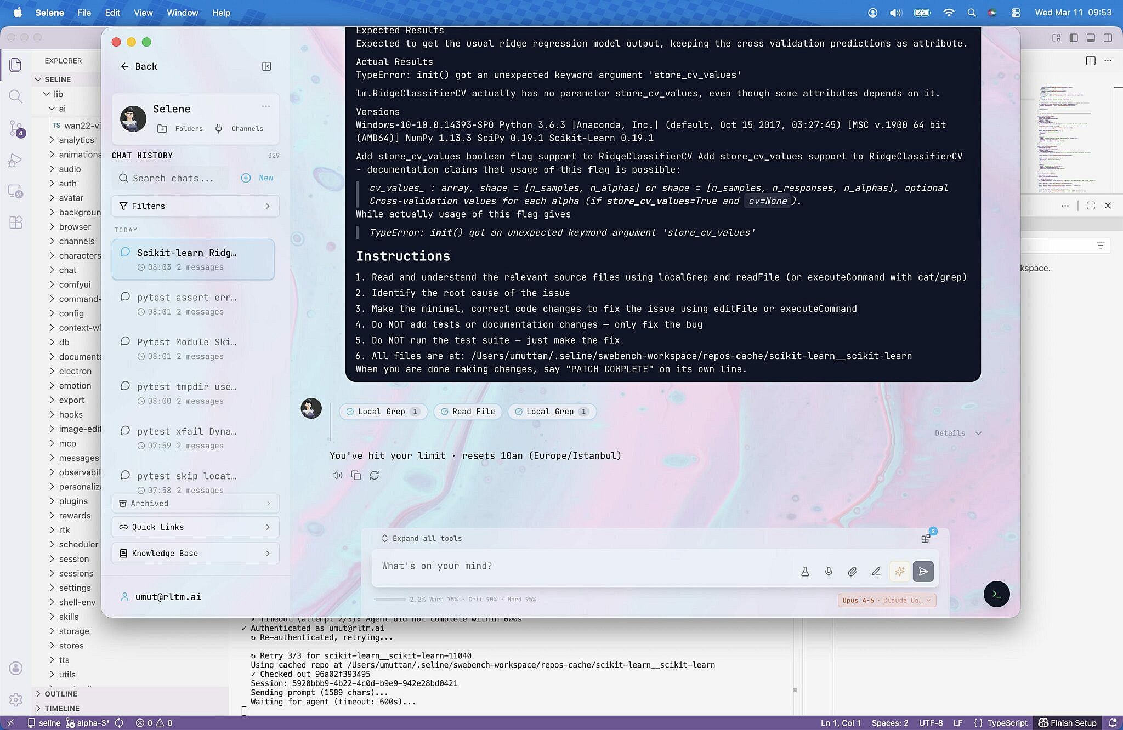Open macOS Spotlight search
Image resolution: width=1123 pixels, height=730 pixels.
971,13
